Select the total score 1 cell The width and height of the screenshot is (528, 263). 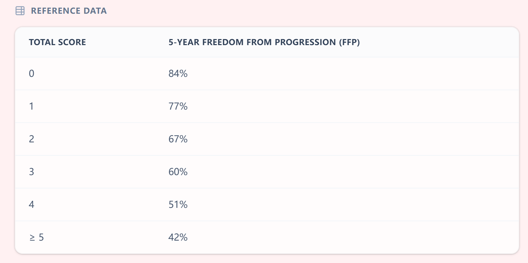31,106
